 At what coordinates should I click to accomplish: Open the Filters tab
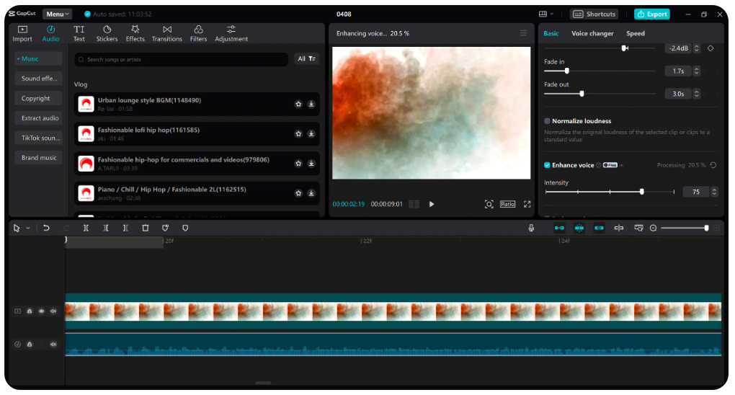click(x=198, y=34)
